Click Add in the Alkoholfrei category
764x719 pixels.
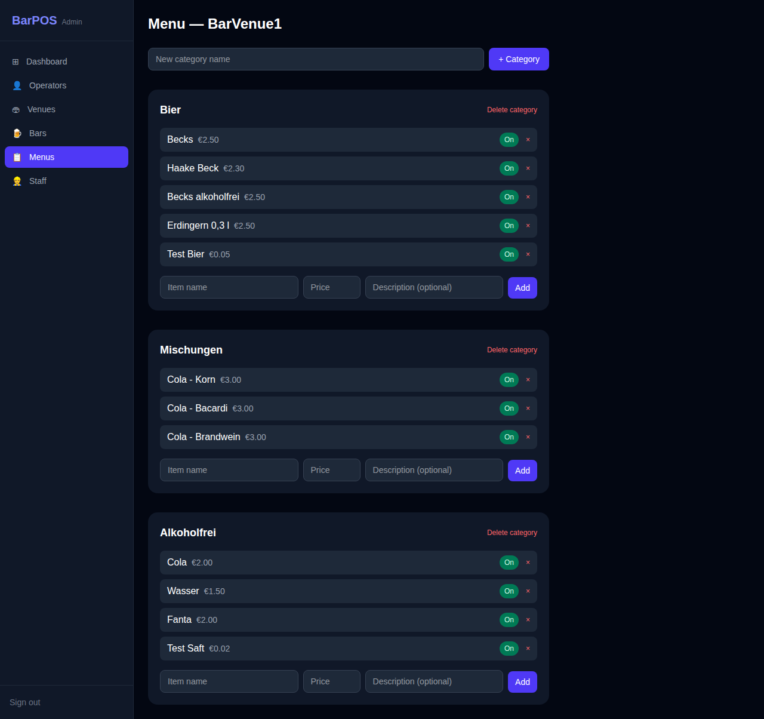pyautogui.click(x=522, y=681)
